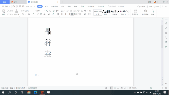
Task: Open numbered list style dropdown
Action: pos(69,11)
